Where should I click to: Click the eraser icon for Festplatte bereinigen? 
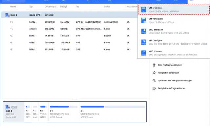[x=154, y=73]
